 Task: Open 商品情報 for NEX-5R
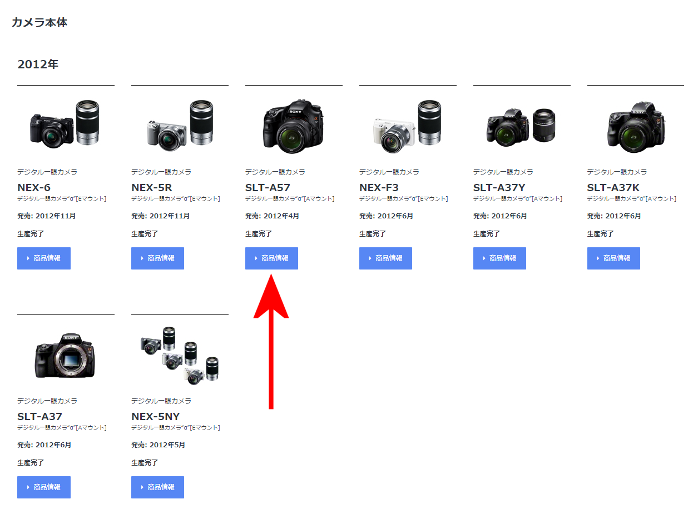tap(157, 258)
